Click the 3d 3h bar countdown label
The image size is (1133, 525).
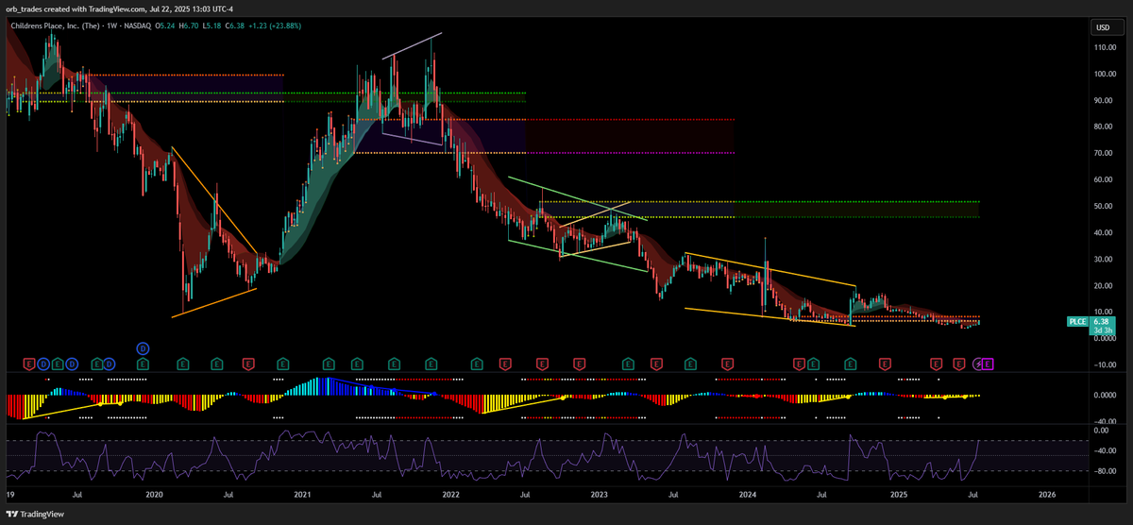1103,330
